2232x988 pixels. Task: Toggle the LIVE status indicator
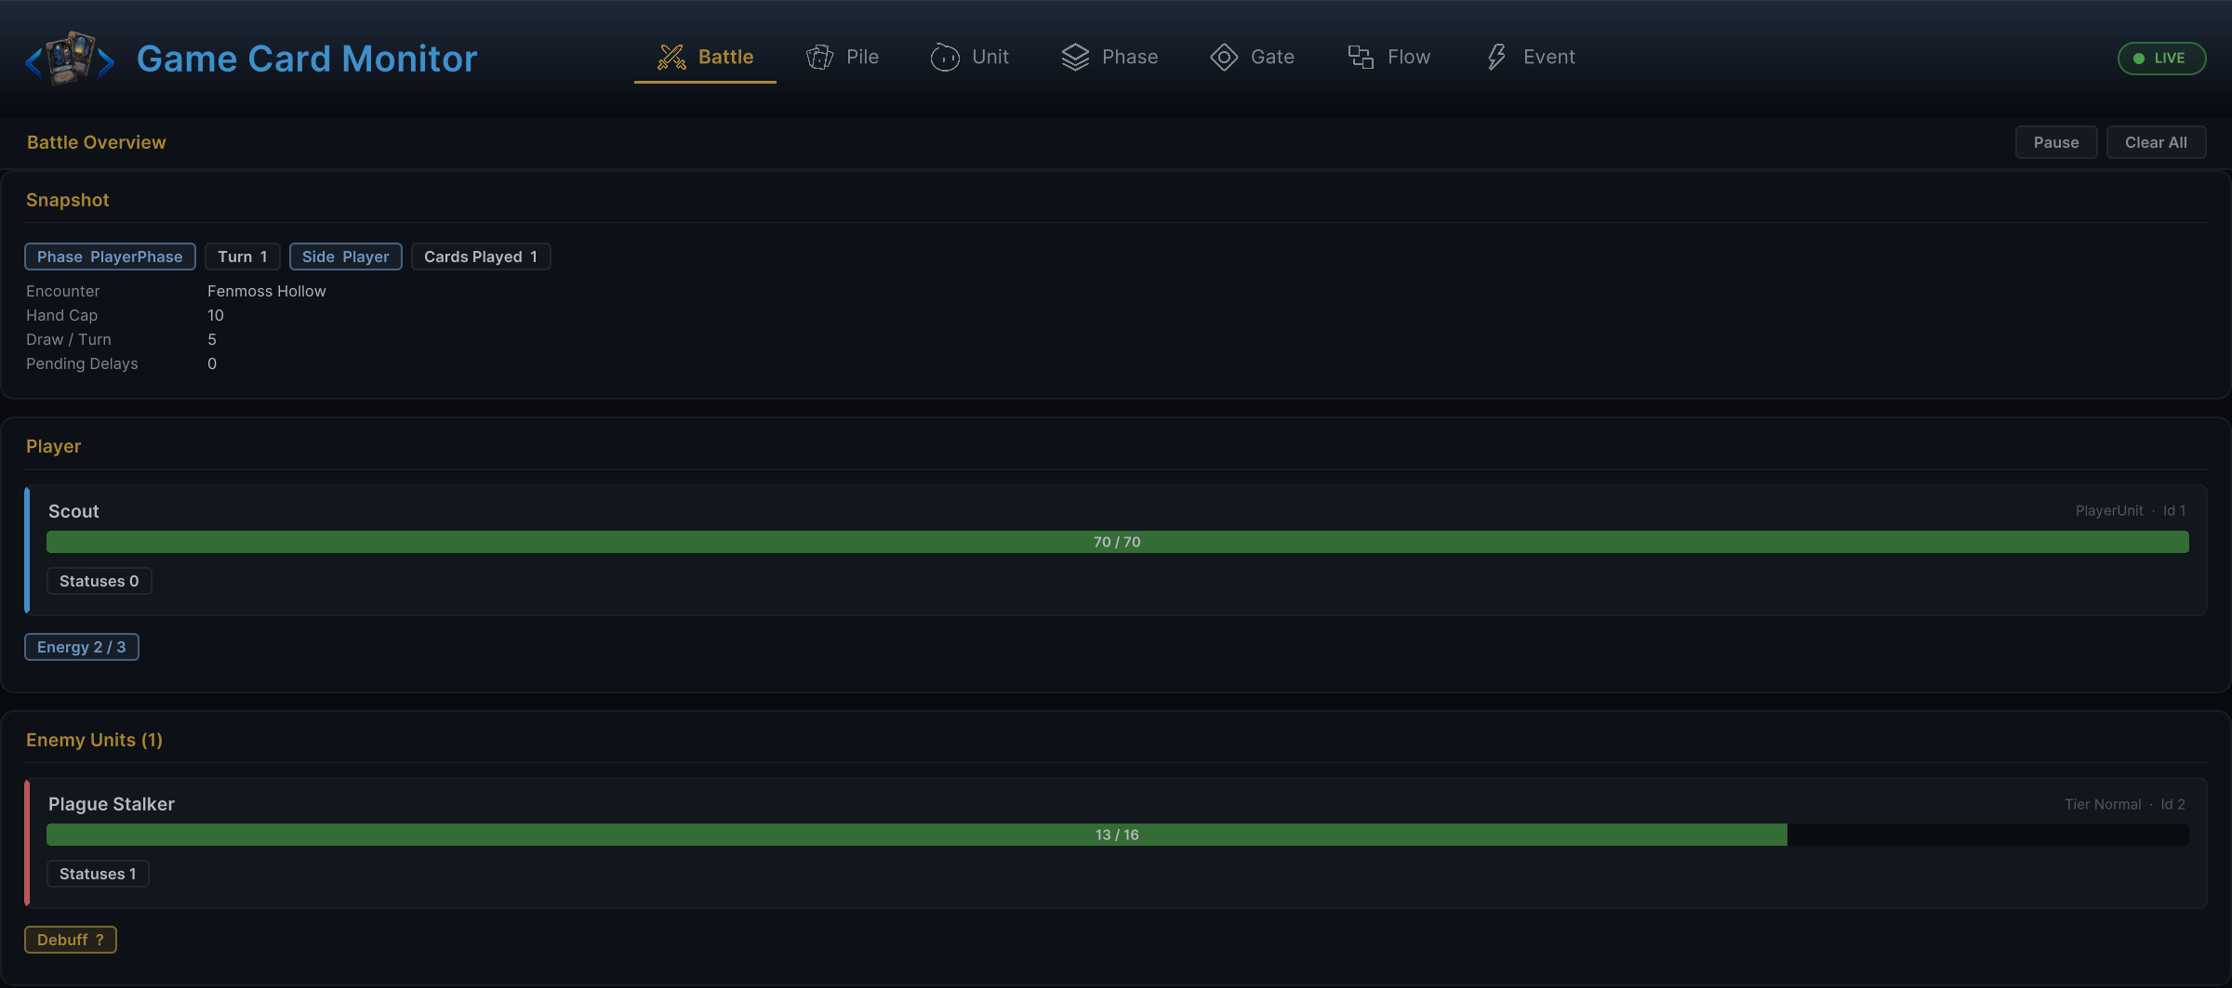(2161, 58)
